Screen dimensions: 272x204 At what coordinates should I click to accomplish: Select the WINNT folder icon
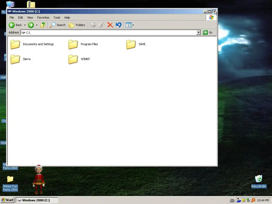pyautogui.click(x=73, y=59)
